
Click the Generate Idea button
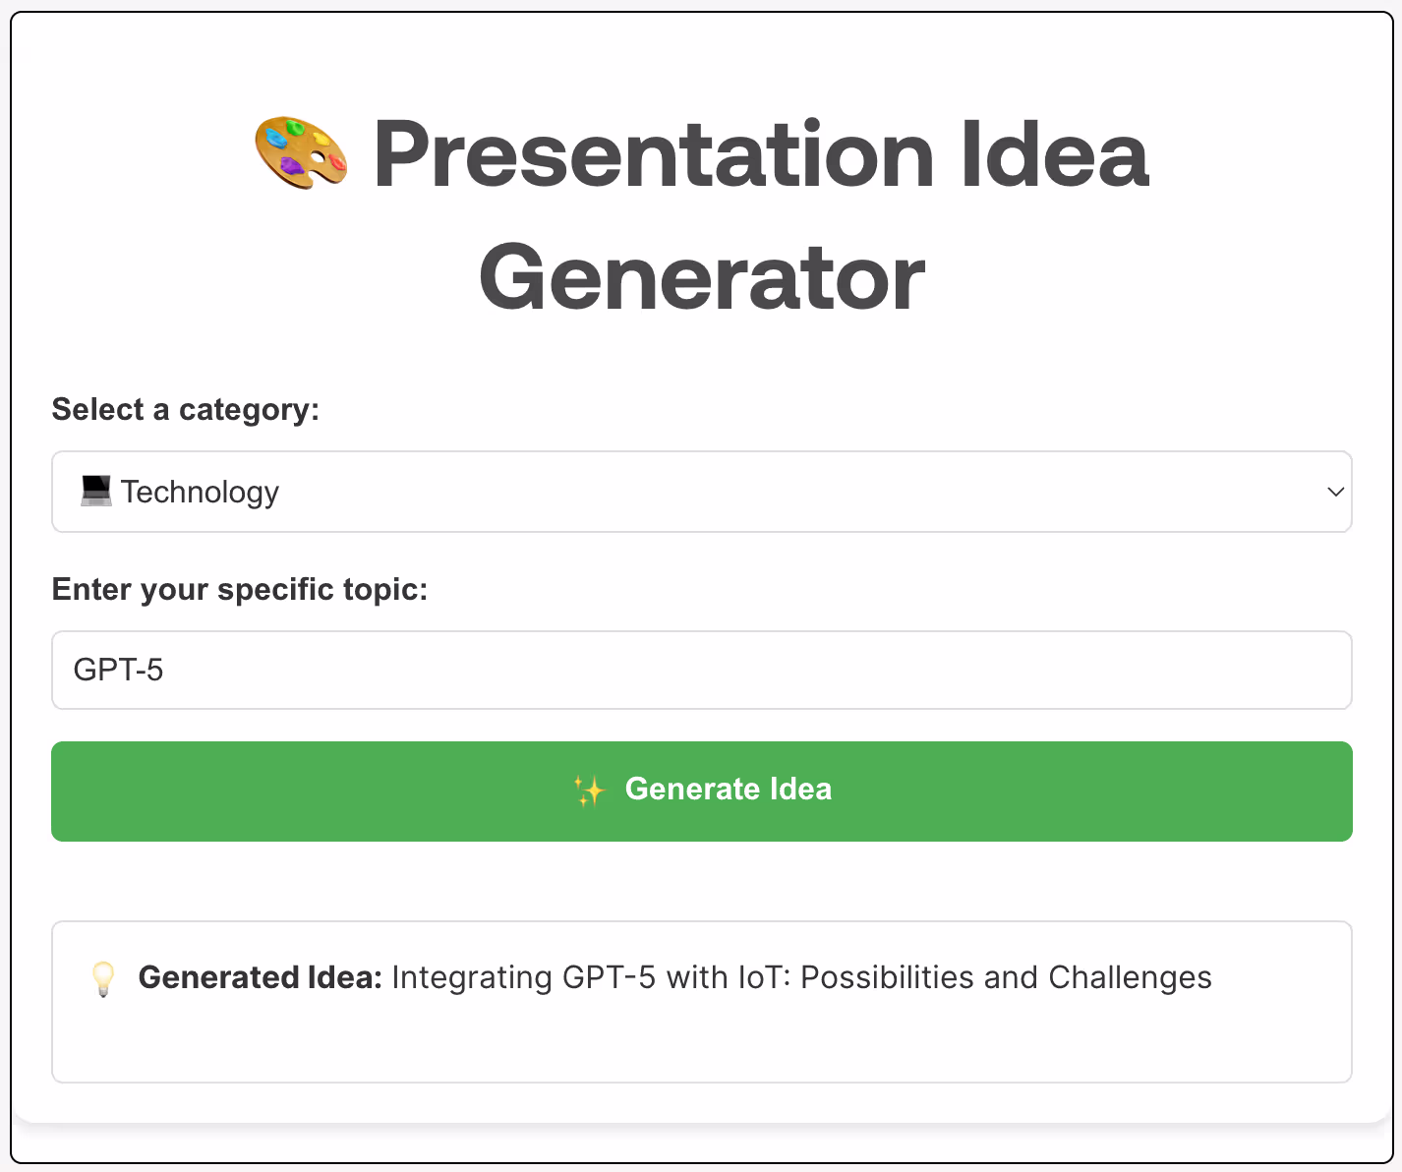[x=702, y=791]
